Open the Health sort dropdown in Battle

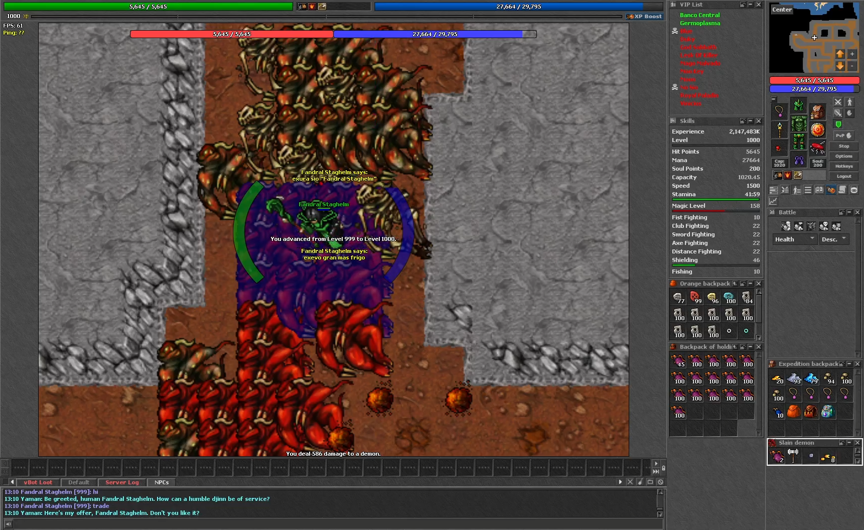[794, 239]
